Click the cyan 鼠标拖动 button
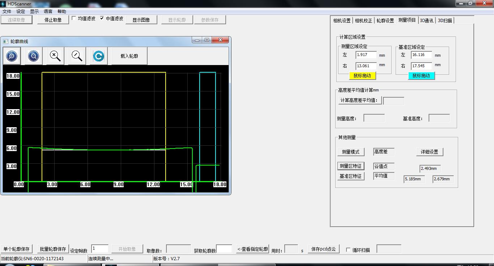Image resolution: width=494 pixels, height=266 pixels. point(421,76)
